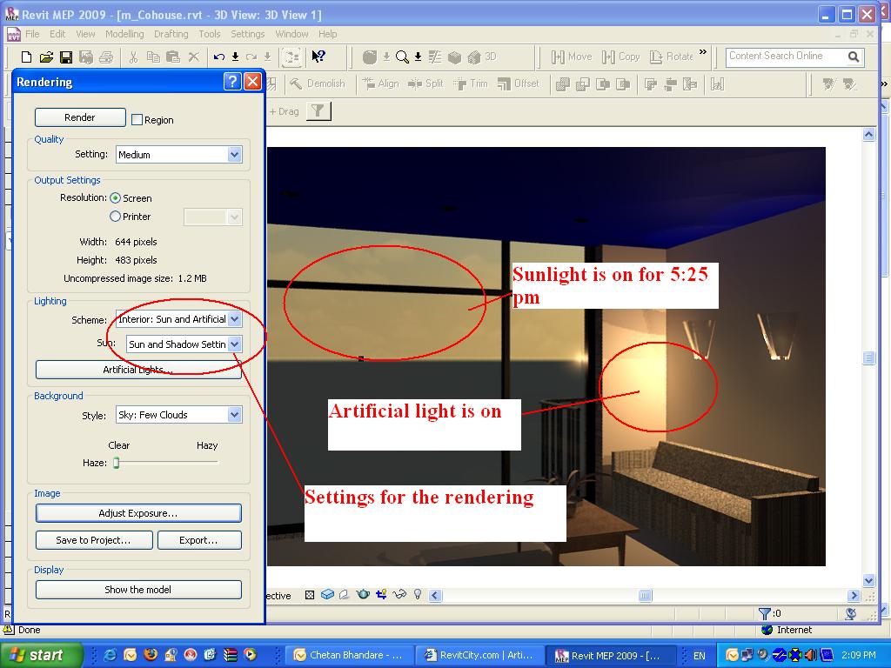Screen dimensions: 891x668
Task: Click the lightbulb icon in view control bar
Action: [418, 595]
